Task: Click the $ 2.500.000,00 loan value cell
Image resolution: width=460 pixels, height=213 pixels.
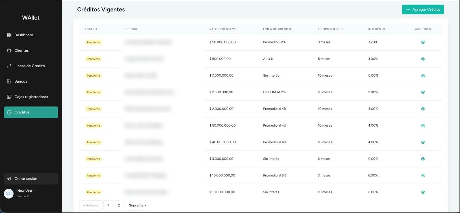Action: pyautogui.click(x=221, y=92)
